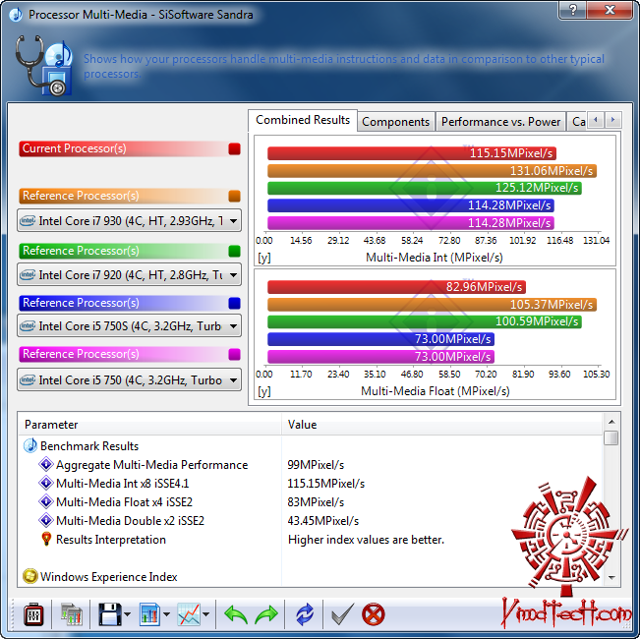The height and width of the screenshot is (639, 640).
Task: Click Multi-Media Int x8 diamond icon
Action: coord(45,483)
